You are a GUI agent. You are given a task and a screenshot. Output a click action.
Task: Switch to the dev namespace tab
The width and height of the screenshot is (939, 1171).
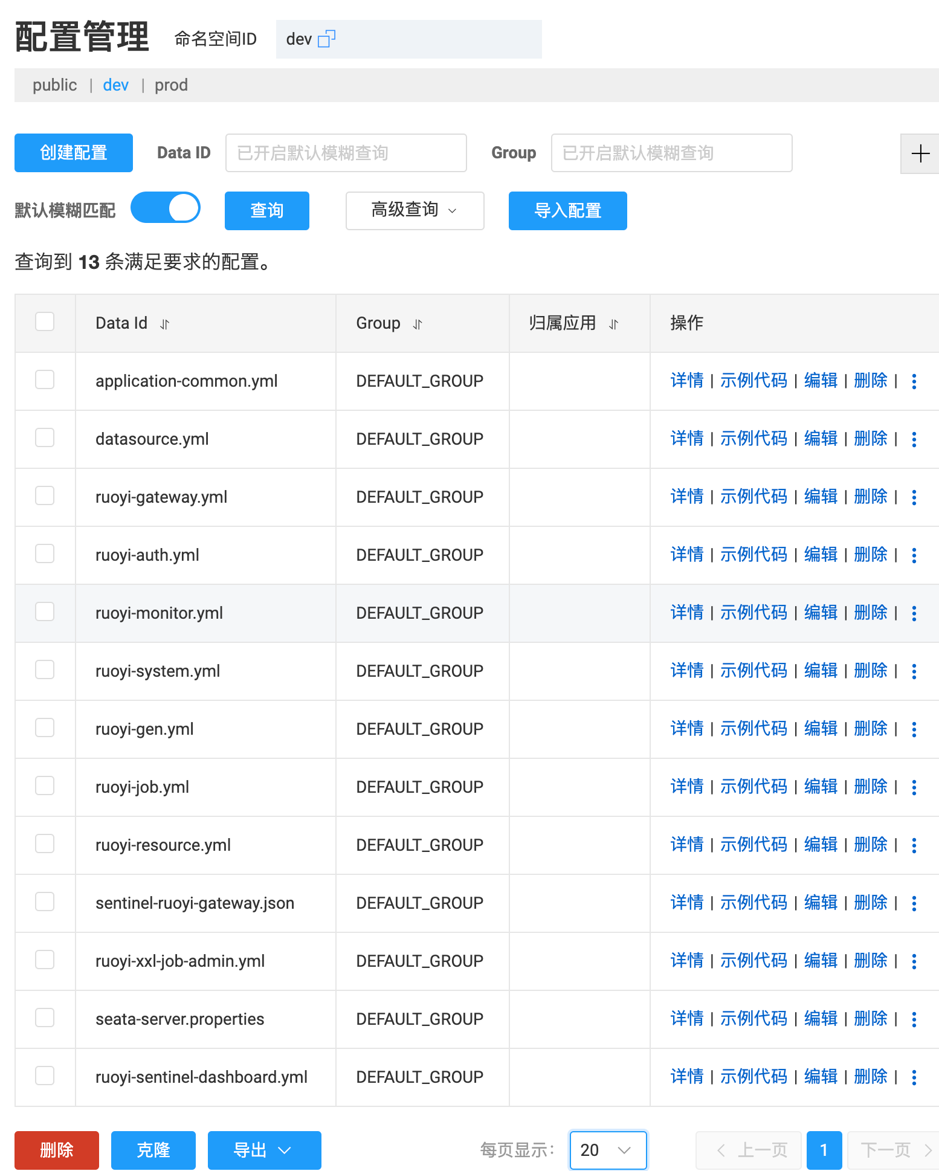(x=115, y=85)
